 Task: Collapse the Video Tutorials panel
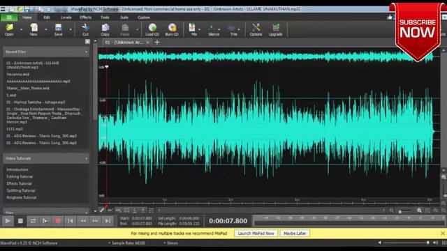pos(86,158)
